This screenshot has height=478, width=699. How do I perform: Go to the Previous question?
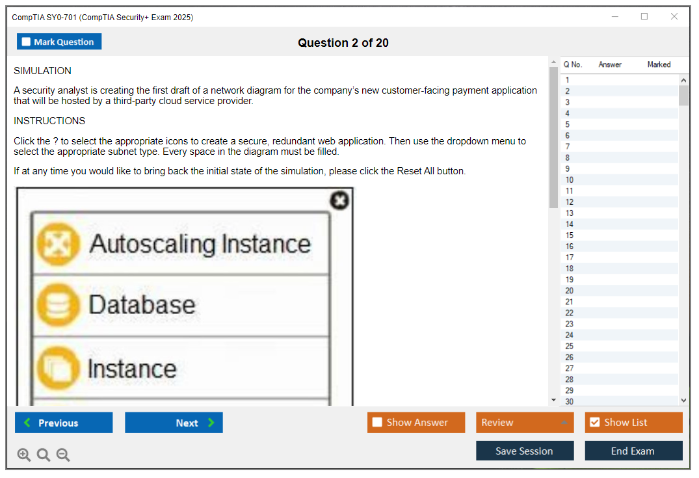coord(64,423)
